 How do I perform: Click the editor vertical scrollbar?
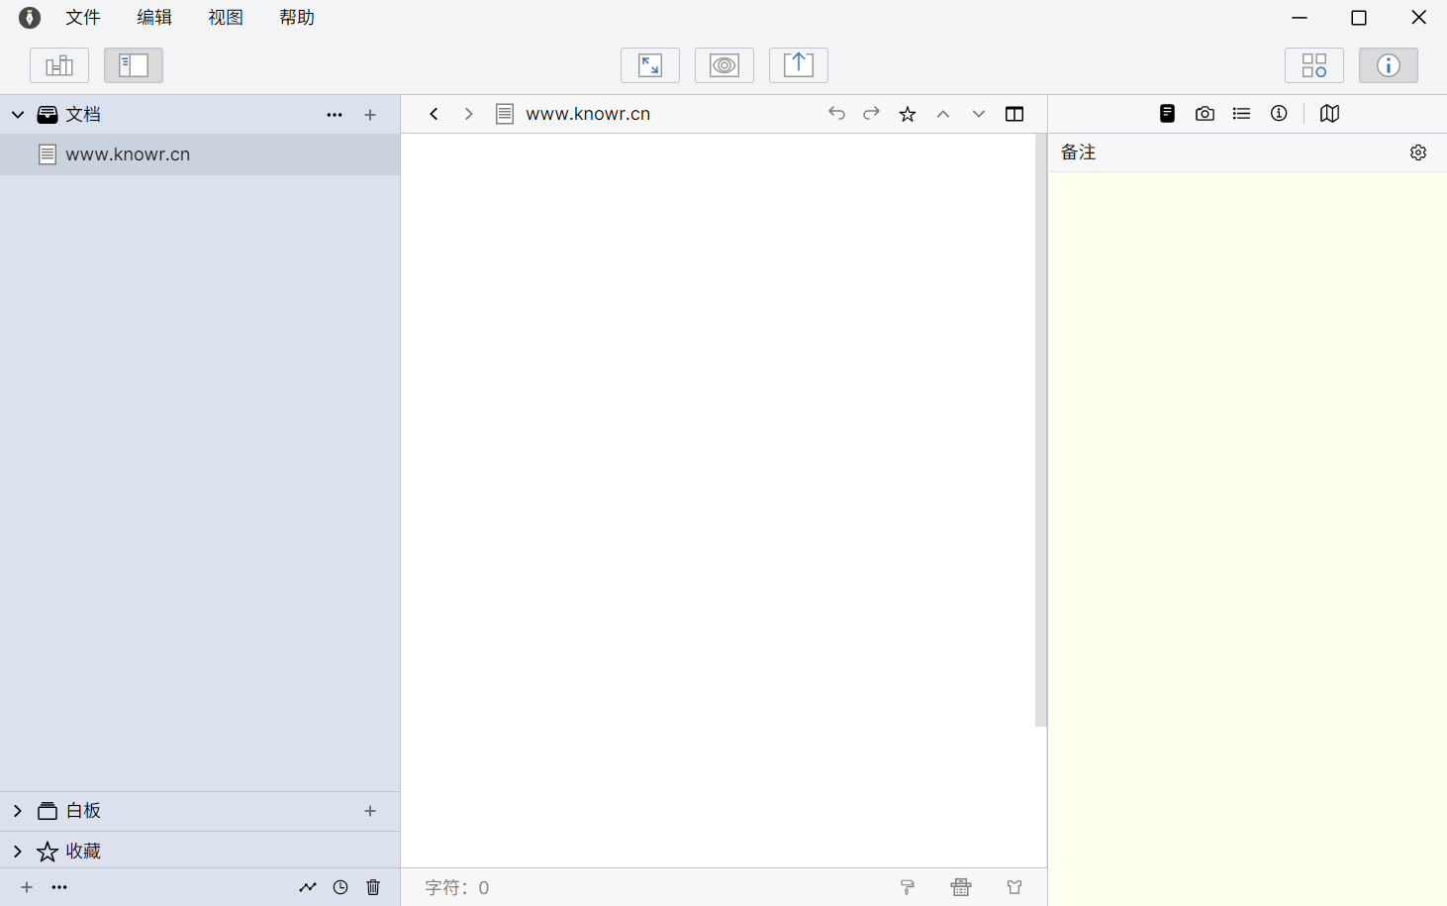(1040, 431)
